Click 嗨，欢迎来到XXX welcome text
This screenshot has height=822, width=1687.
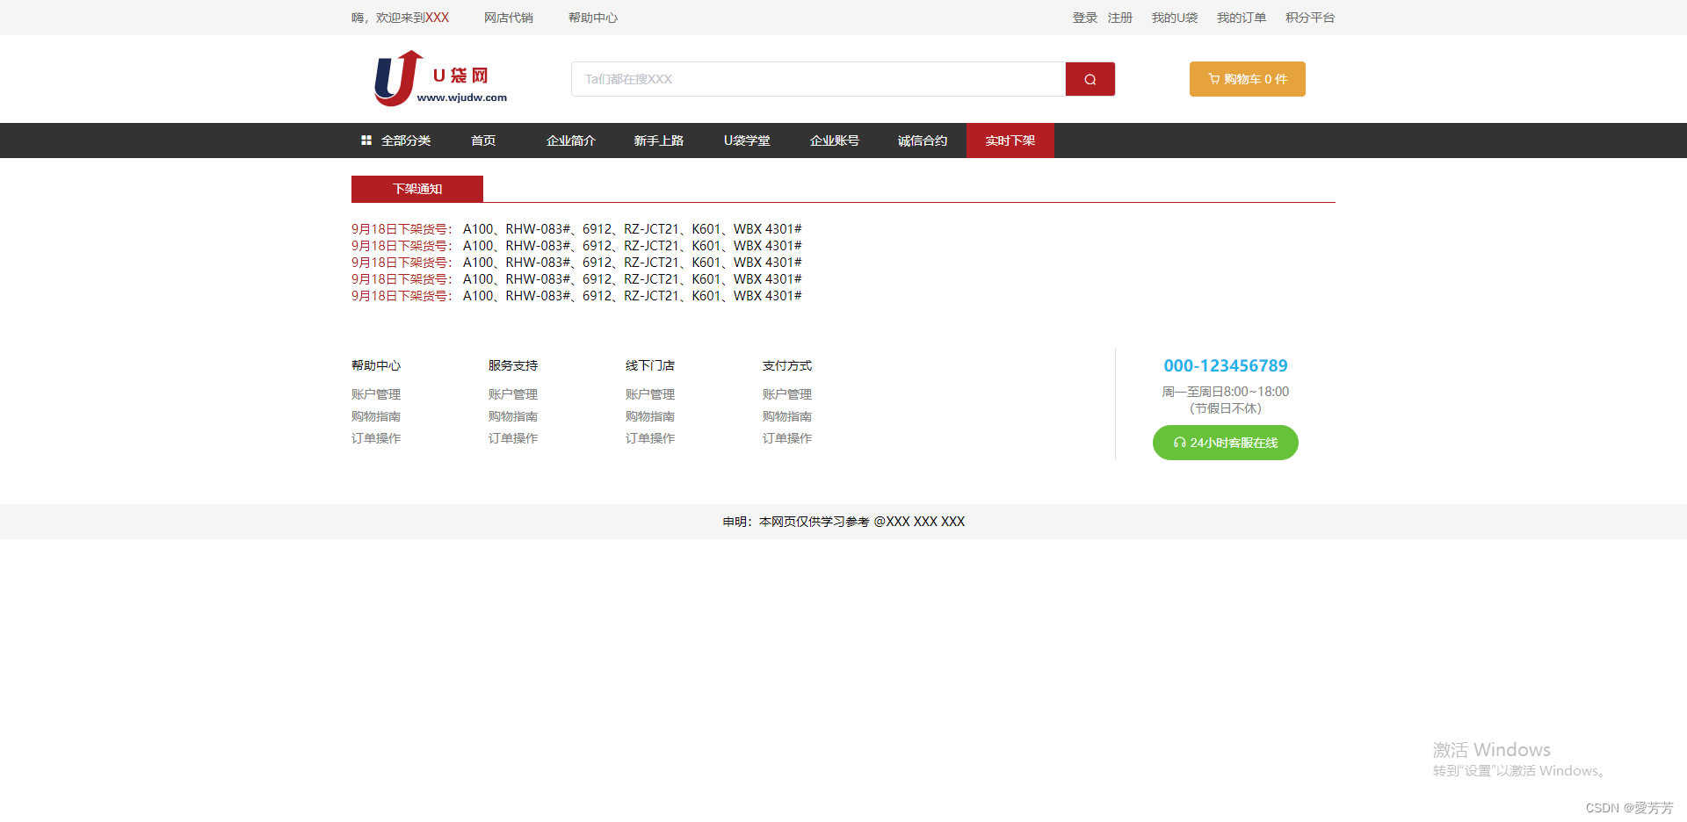tap(400, 18)
